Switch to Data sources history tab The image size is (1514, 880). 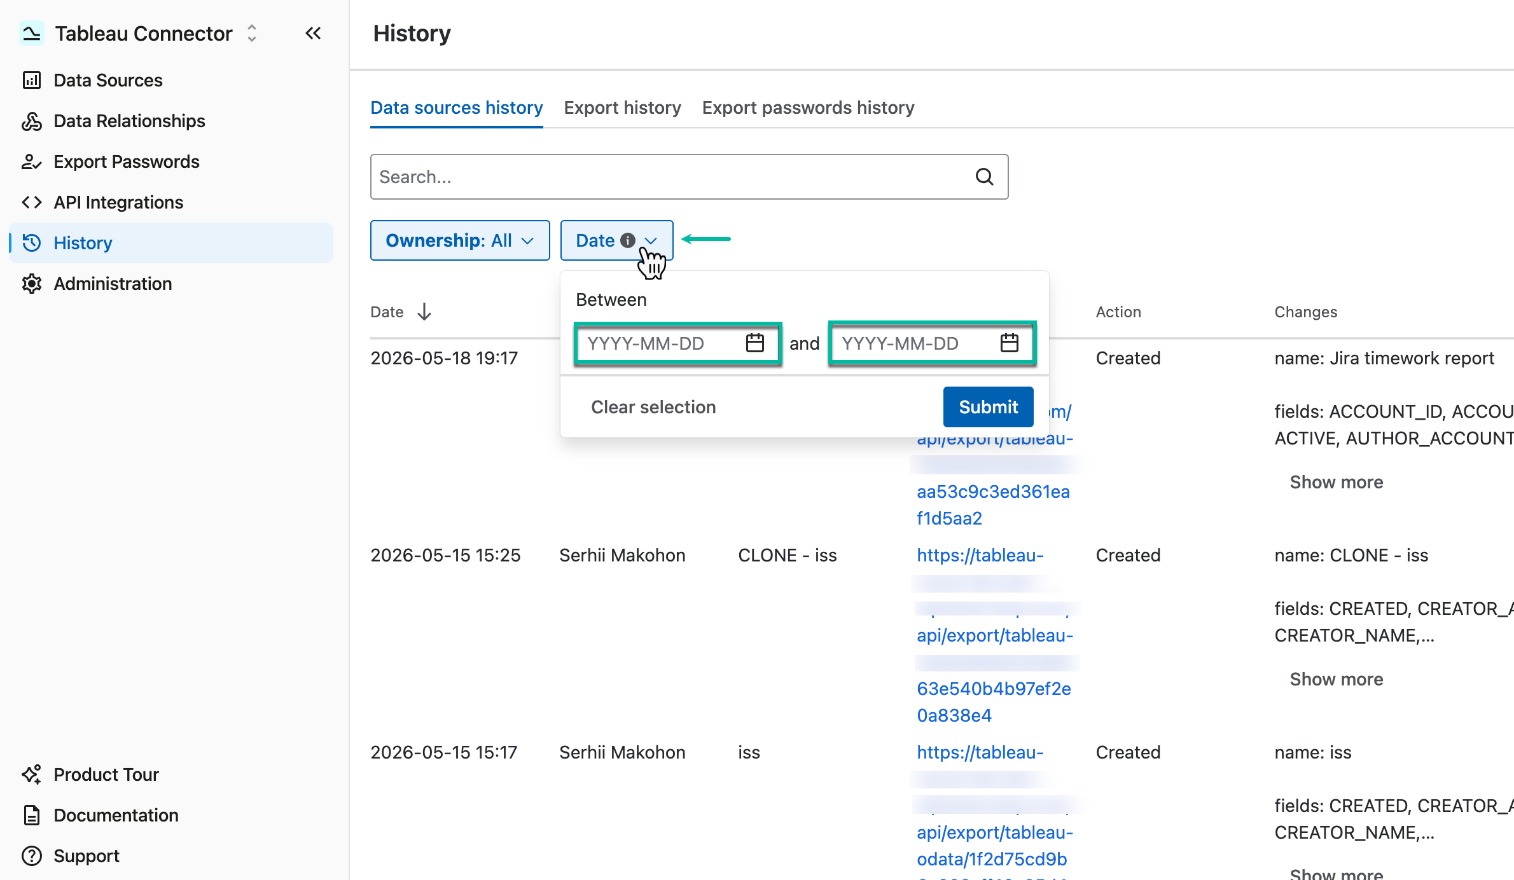tap(457, 108)
